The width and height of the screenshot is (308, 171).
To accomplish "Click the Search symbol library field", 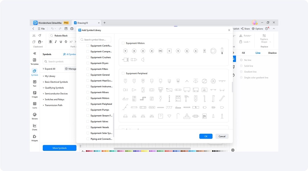I will coord(95,39).
